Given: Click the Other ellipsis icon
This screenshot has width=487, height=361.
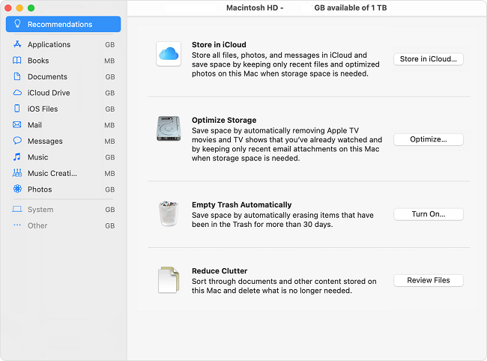Looking at the screenshot, I should 17,225.
